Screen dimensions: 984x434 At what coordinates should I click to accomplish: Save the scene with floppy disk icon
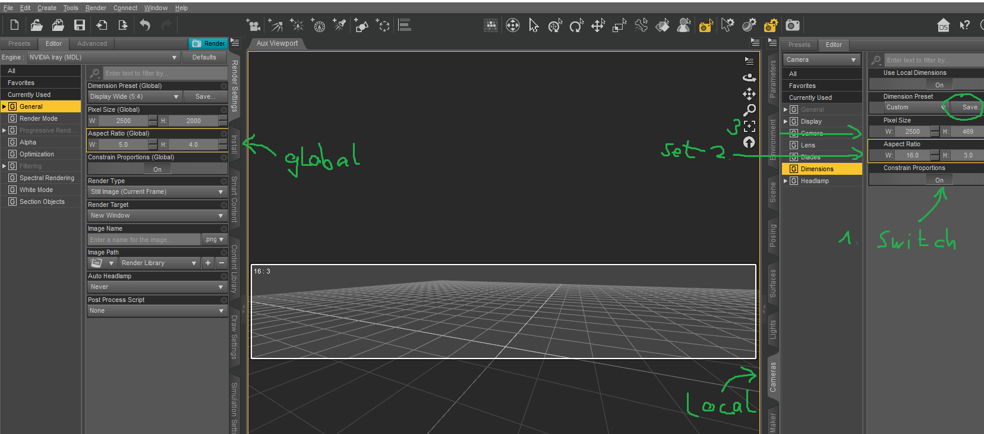click(80, 25)
